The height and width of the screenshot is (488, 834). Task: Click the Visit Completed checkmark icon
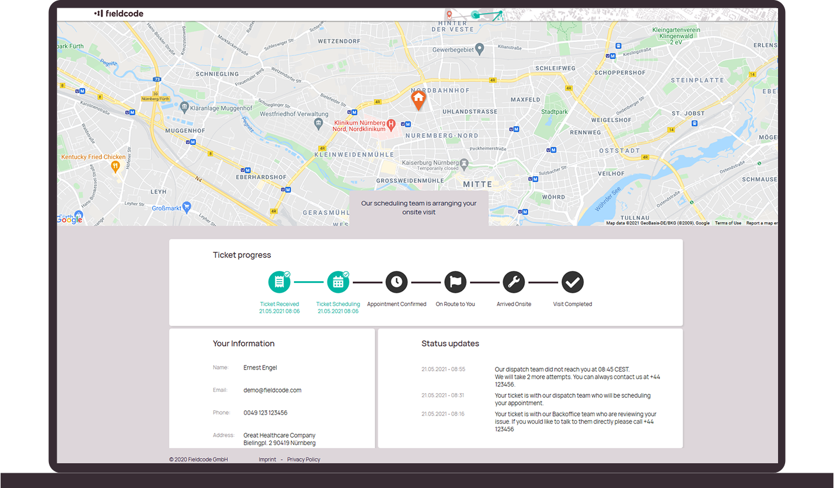(572, 282)
